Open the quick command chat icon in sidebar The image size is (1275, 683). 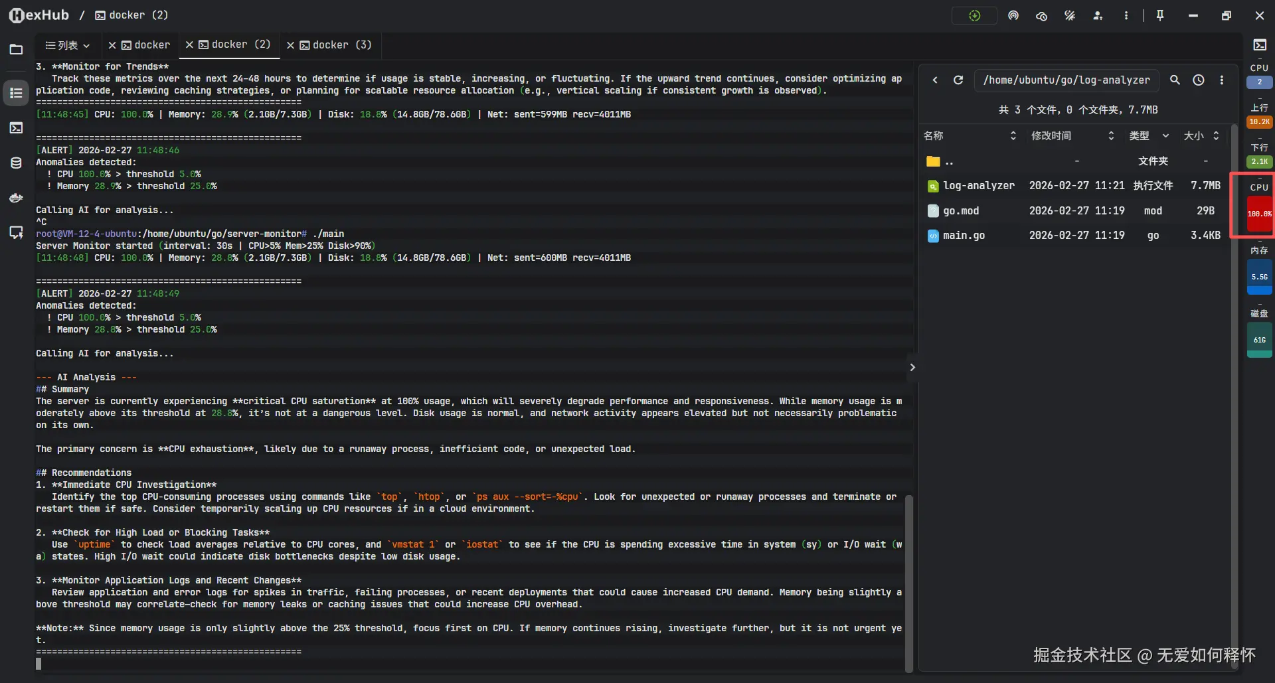coord(17,233)
